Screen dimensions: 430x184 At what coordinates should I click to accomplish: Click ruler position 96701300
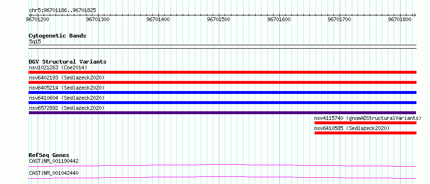coord(98,20)
